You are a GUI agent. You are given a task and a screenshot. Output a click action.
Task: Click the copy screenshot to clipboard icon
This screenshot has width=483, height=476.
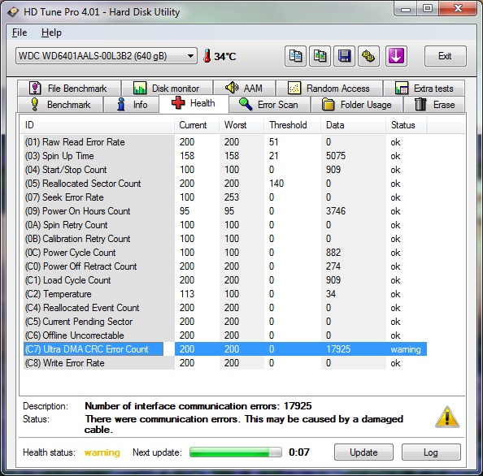point(320,56)
